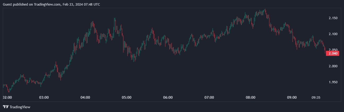Click the 2.000 price axis label
This screenshot has height=112, width=344.
click(333, 66)
